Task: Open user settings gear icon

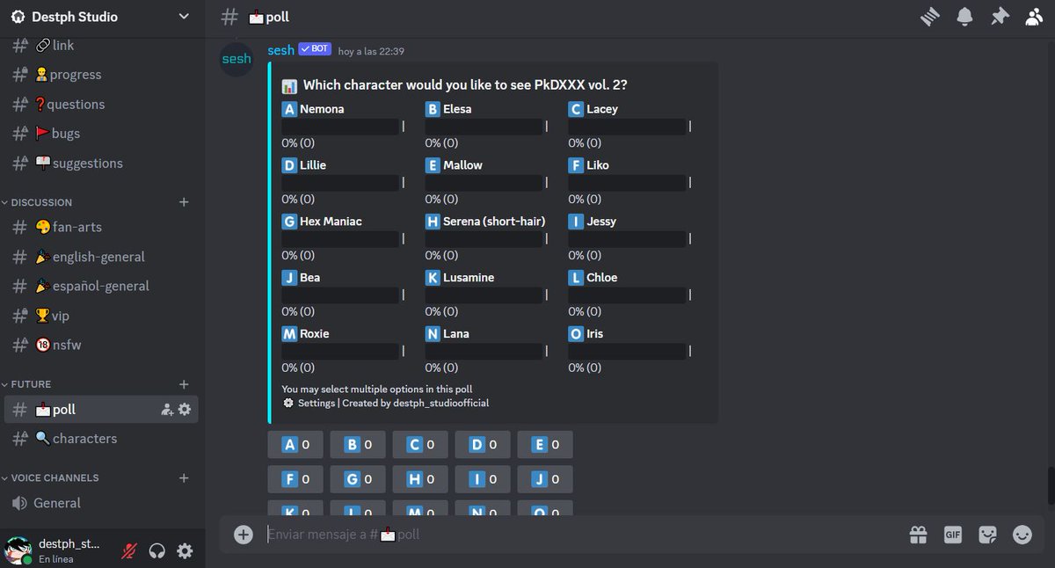Action: click(x=185, y=551)
